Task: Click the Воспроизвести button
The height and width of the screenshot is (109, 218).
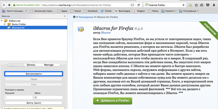Action: (34, 74)
